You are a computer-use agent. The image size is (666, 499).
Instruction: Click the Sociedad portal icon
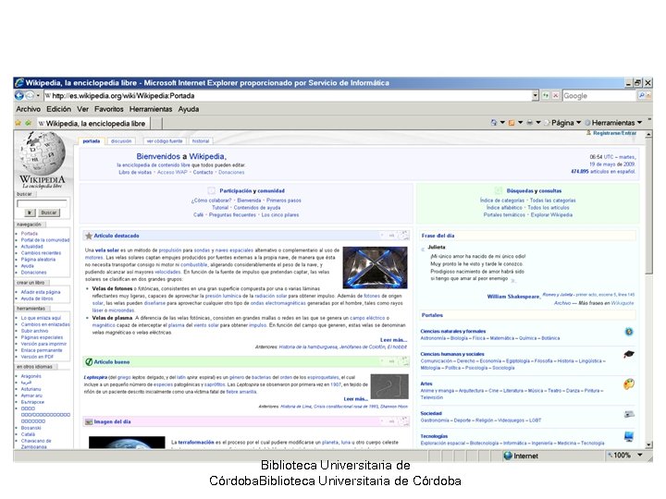tap(629, 414)
